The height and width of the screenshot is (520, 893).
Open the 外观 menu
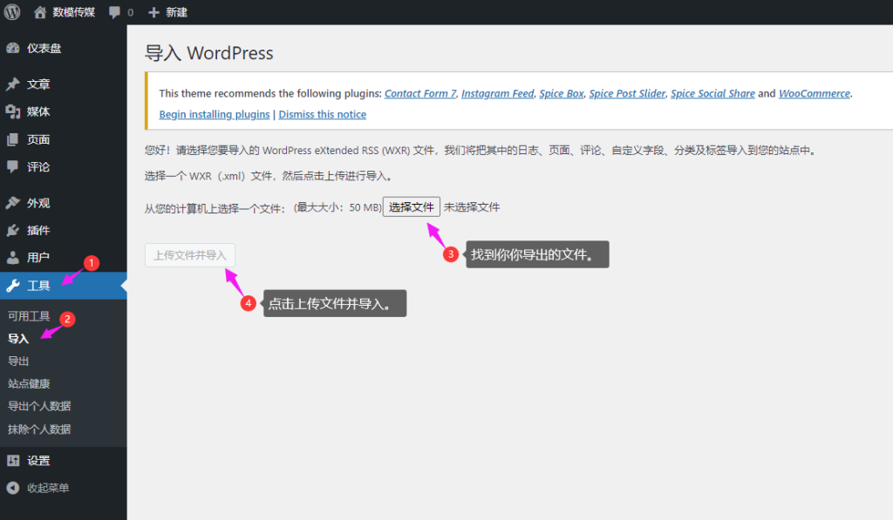[63, 203]
